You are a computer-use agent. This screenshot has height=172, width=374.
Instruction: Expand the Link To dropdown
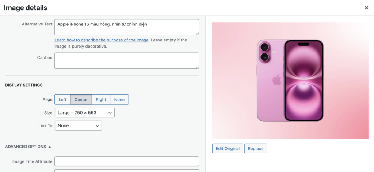78,126
